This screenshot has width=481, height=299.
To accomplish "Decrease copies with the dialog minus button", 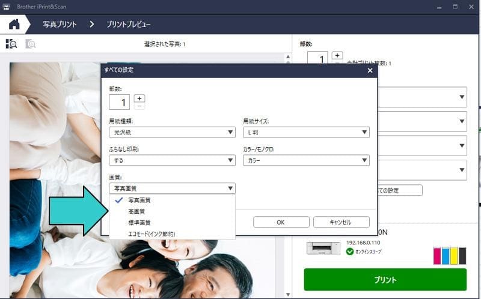I will click(139, 106).
